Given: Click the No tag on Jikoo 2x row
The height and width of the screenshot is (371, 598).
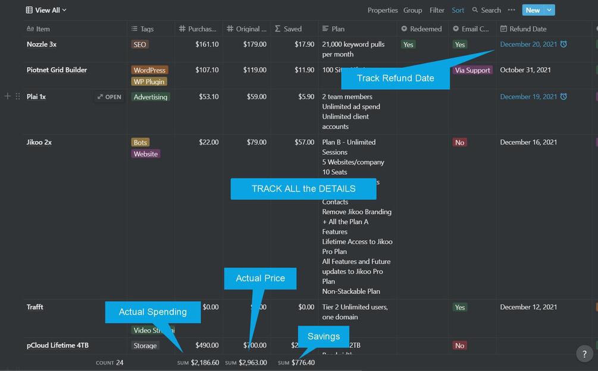Looking at the screenshot, I should pyautogui.click(x=459, y=143).
